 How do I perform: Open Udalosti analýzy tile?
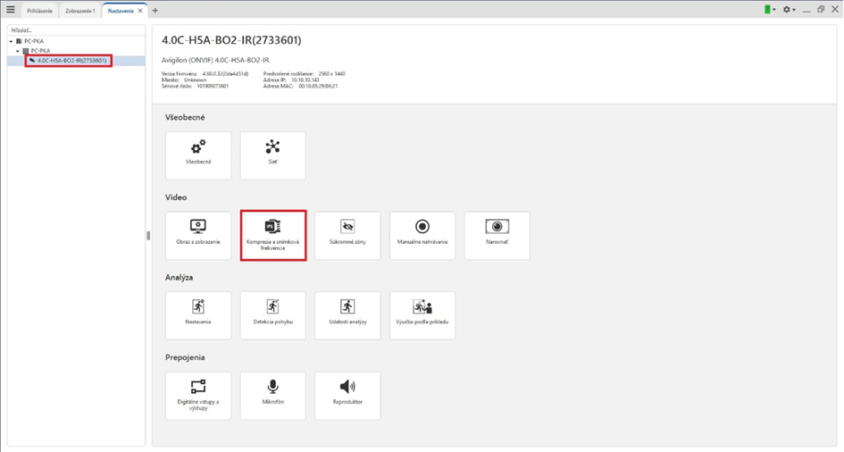[347, 315]
